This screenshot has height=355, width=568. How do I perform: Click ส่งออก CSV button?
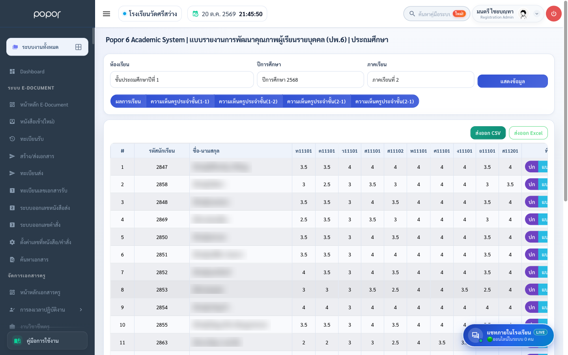point(488,133)
